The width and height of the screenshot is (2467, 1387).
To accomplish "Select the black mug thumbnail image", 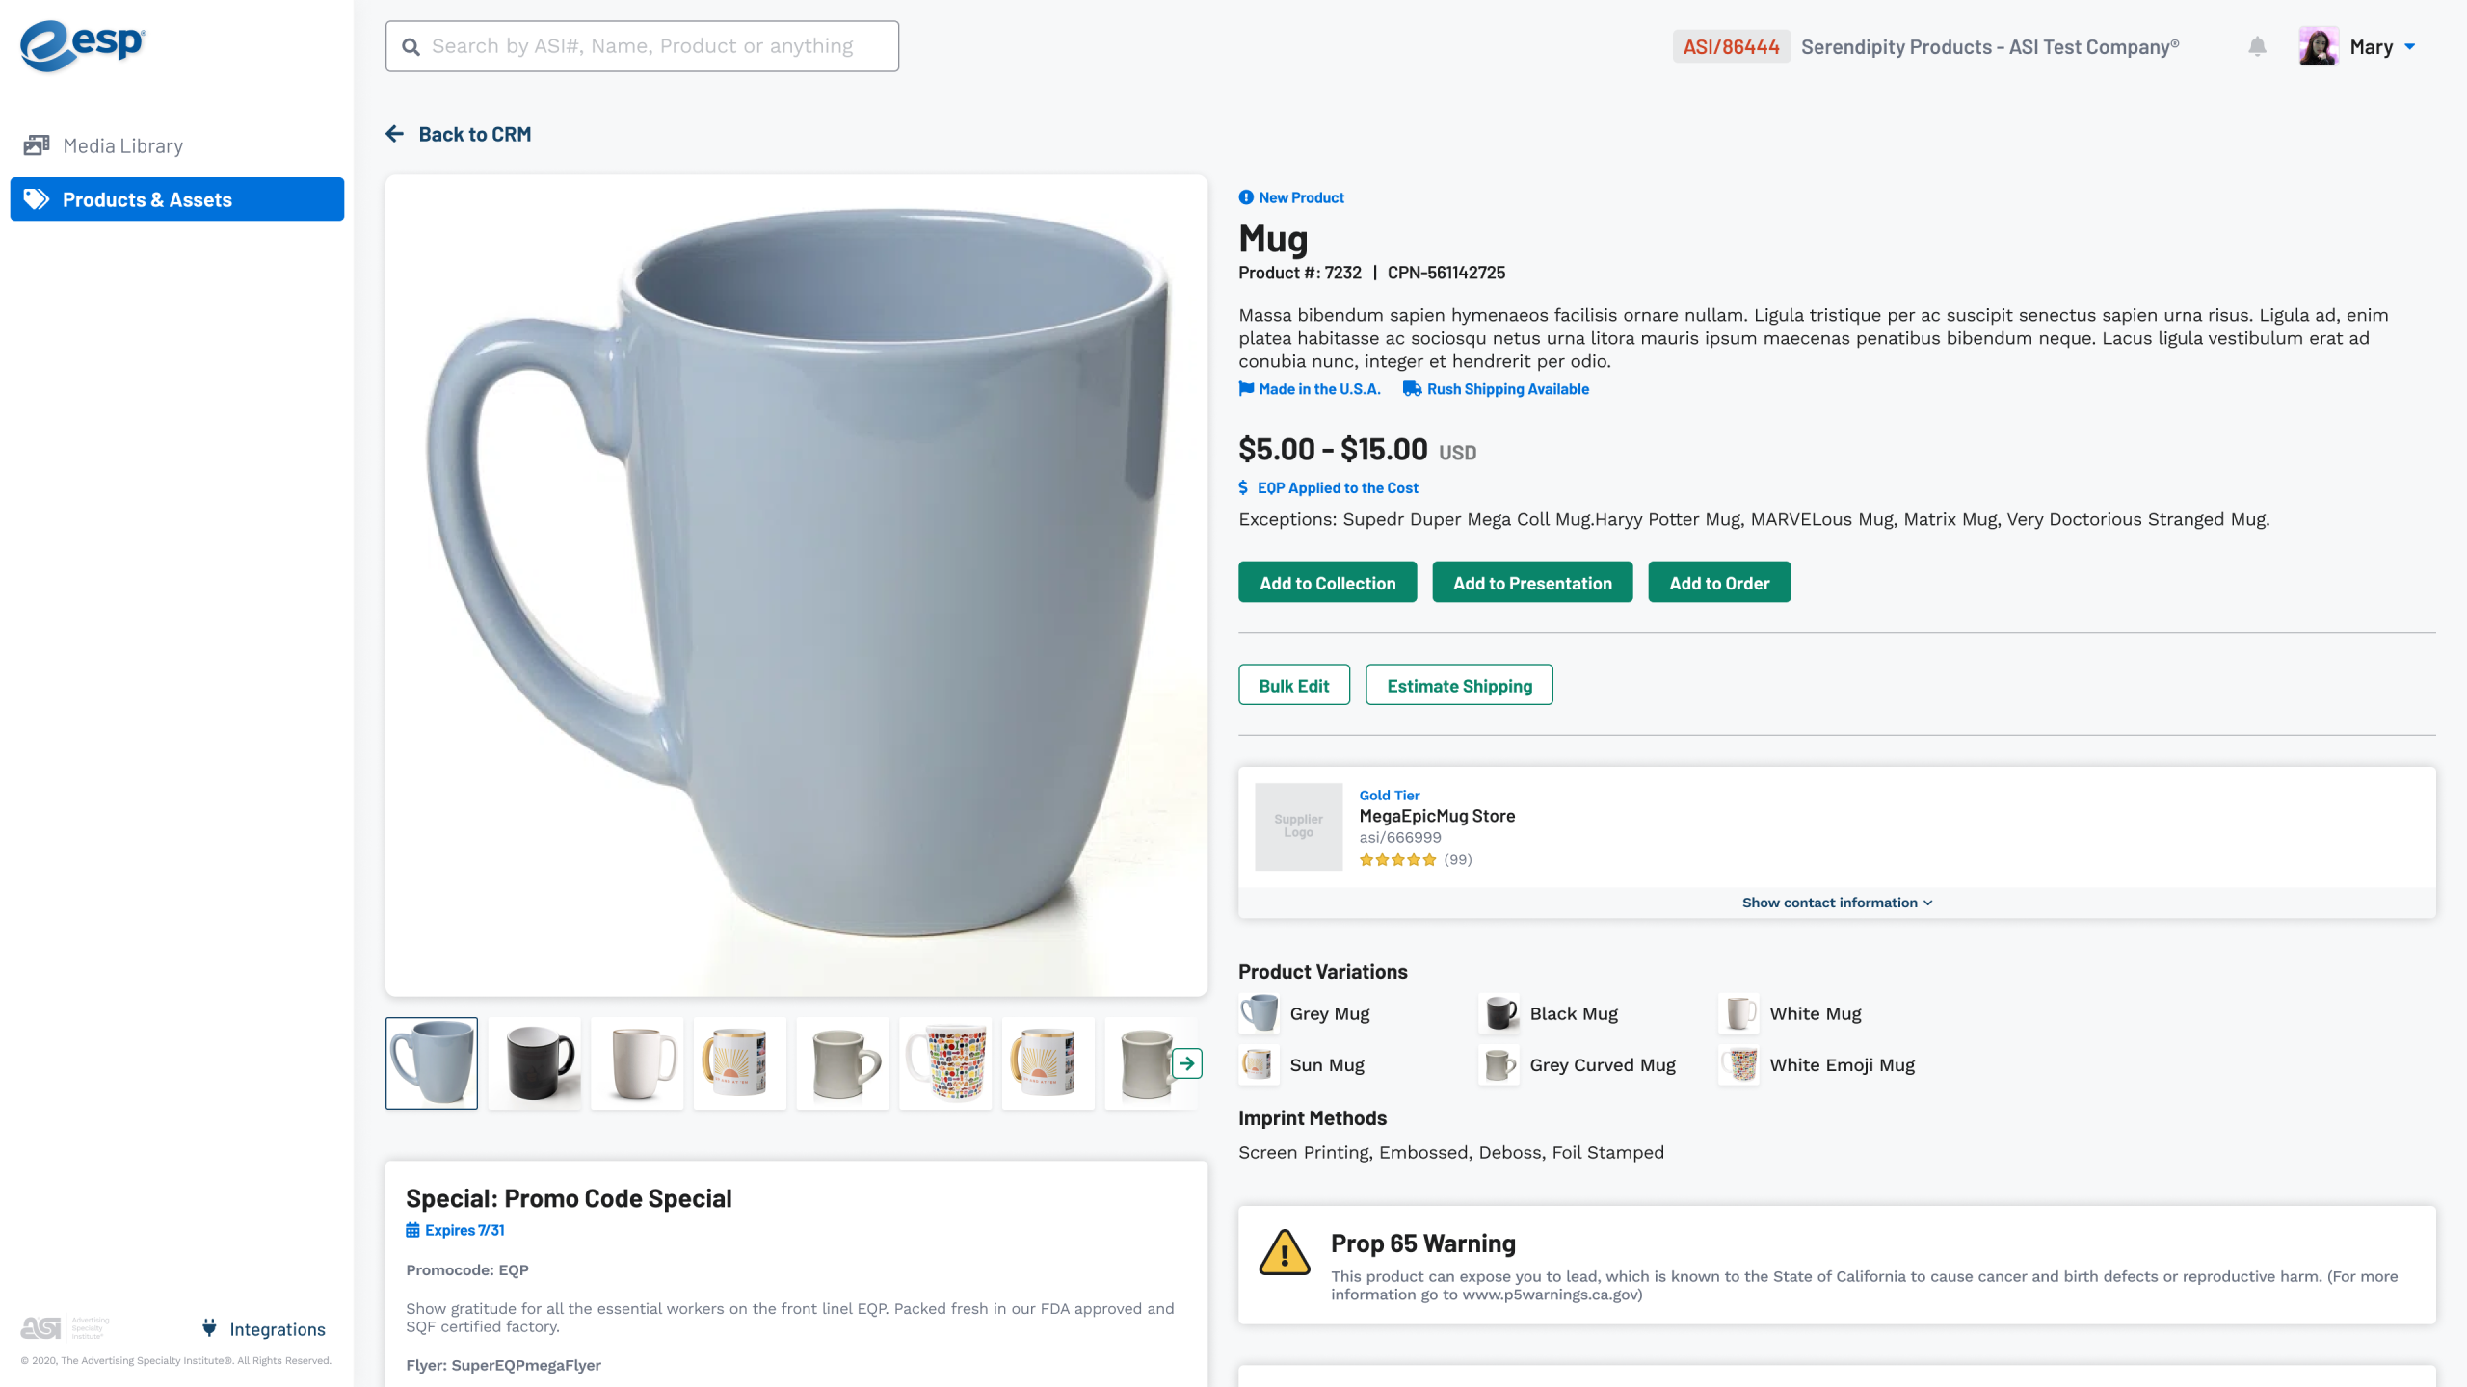I will 534,1063.
